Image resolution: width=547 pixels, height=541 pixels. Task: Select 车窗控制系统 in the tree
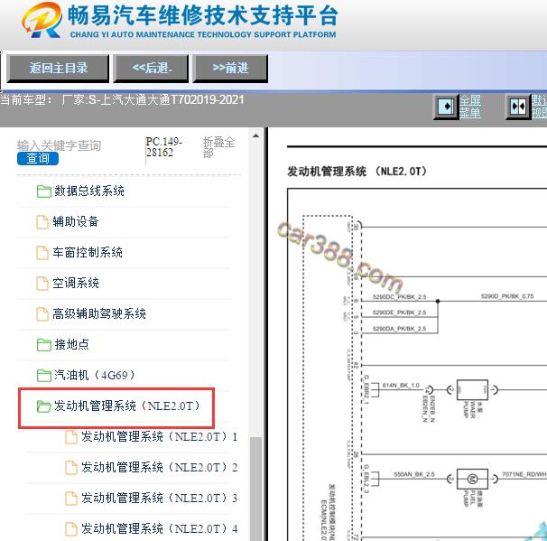coord(88,252)
